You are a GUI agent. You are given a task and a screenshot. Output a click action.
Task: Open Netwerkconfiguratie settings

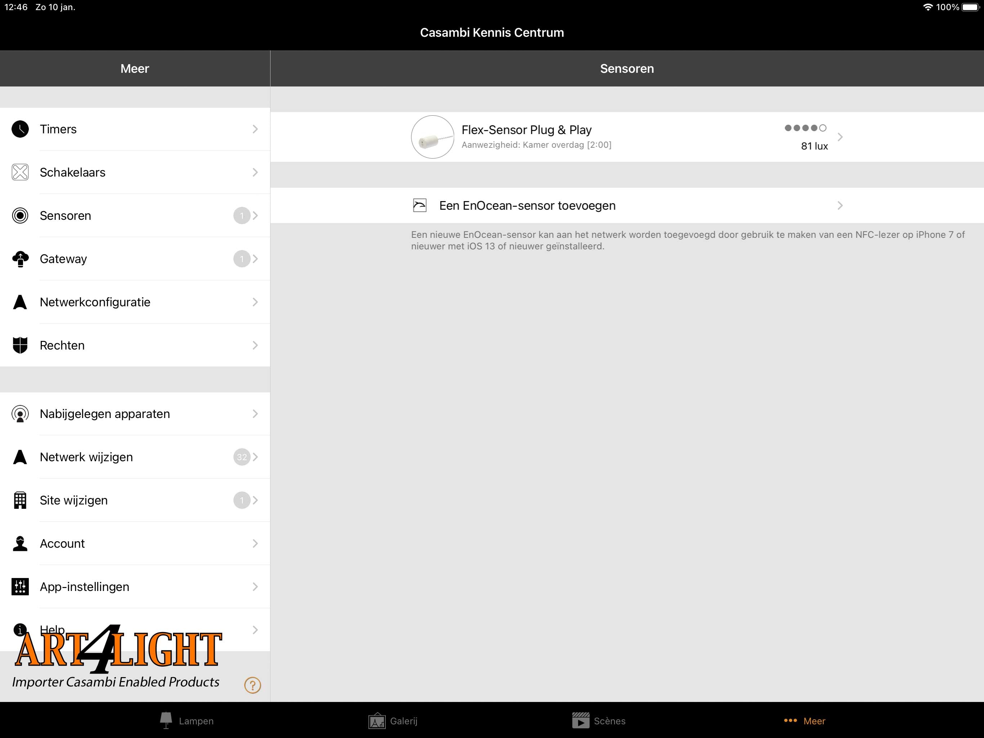point(135,302)
